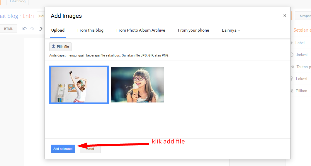
Task: Select the girl with ice cream thumbnail
Action: click(137, 85)
